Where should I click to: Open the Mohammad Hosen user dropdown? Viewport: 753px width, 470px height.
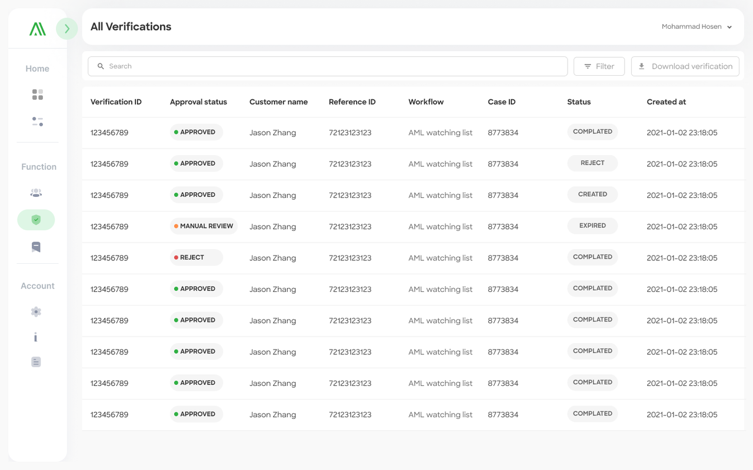pos(697,27)
